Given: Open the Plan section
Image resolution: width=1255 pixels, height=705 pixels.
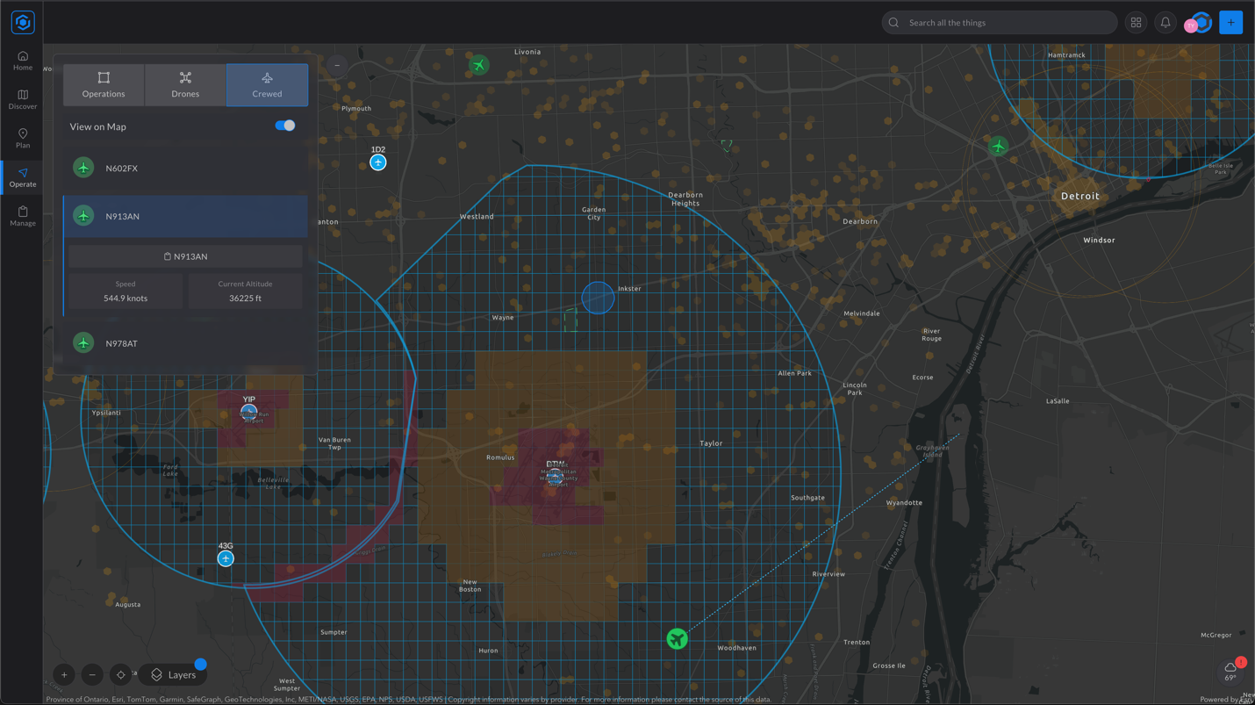Looking at the screenshot, I should 22,139.
